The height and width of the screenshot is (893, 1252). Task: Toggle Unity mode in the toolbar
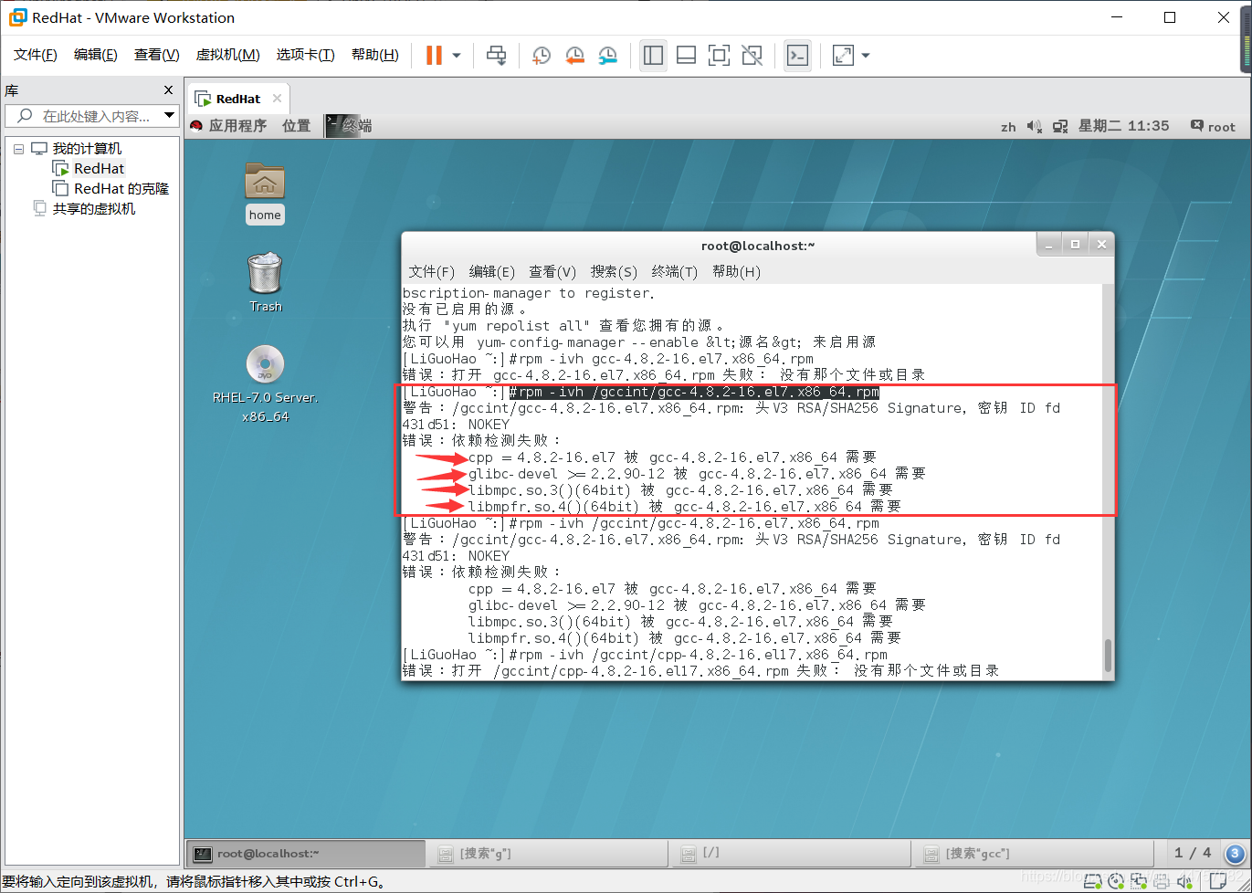[x=752, y=56]
